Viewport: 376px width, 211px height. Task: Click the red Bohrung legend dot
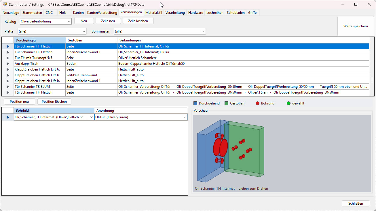258,103
